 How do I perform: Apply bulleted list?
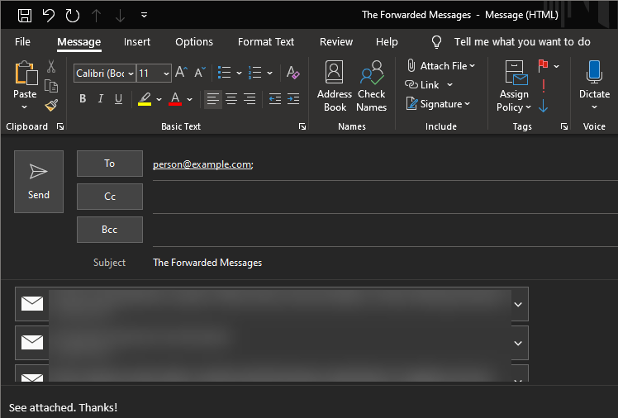pyautogui.click(x=224, y=73)
